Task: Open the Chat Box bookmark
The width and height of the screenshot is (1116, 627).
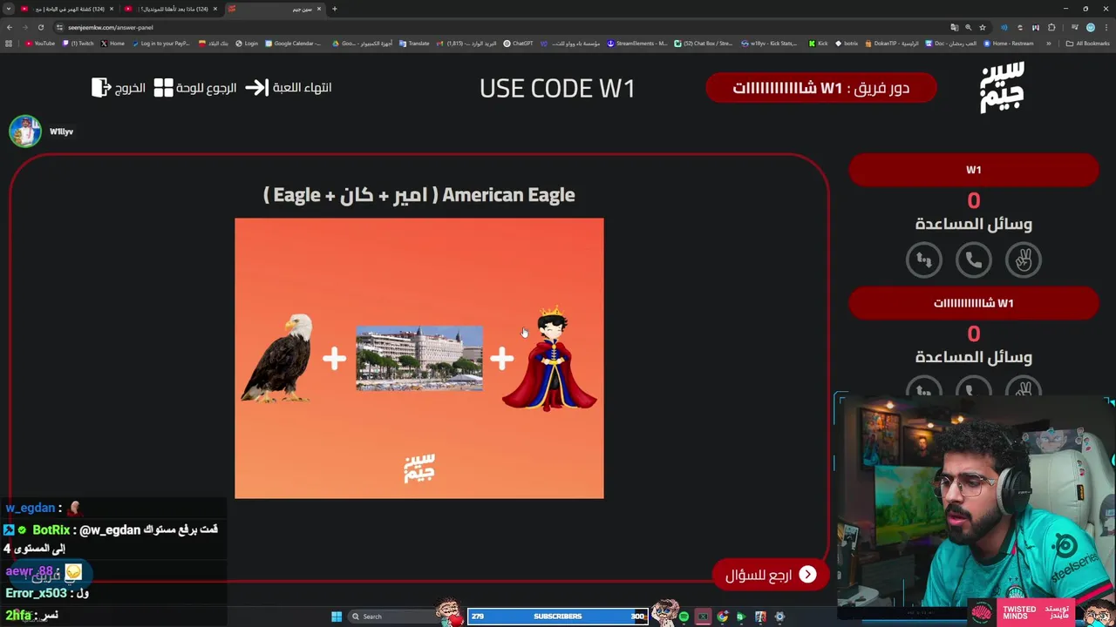Action: [704, 43]
